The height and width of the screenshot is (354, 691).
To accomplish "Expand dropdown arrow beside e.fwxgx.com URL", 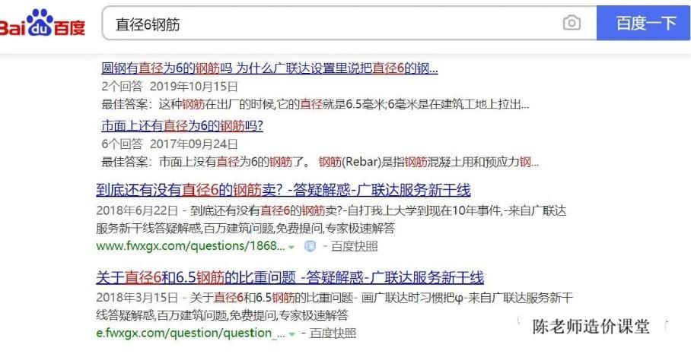I will click(x=291, y=334).
